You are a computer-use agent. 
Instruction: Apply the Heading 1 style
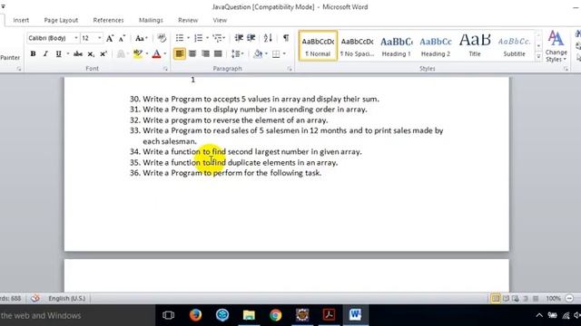[397, 46]
